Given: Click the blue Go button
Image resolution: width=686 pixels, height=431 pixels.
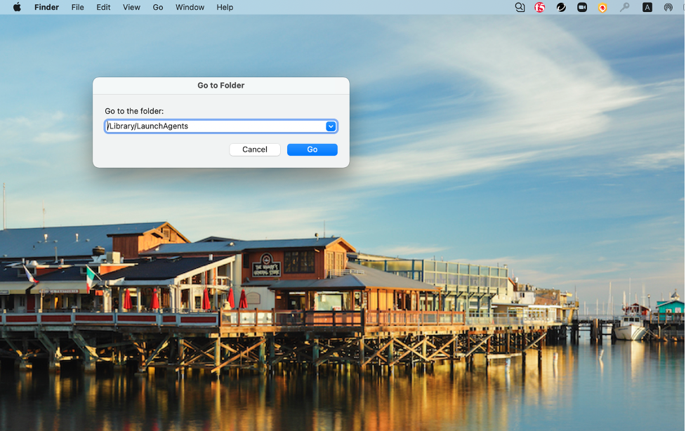Looking at the screenshot, I should [312, 150].
